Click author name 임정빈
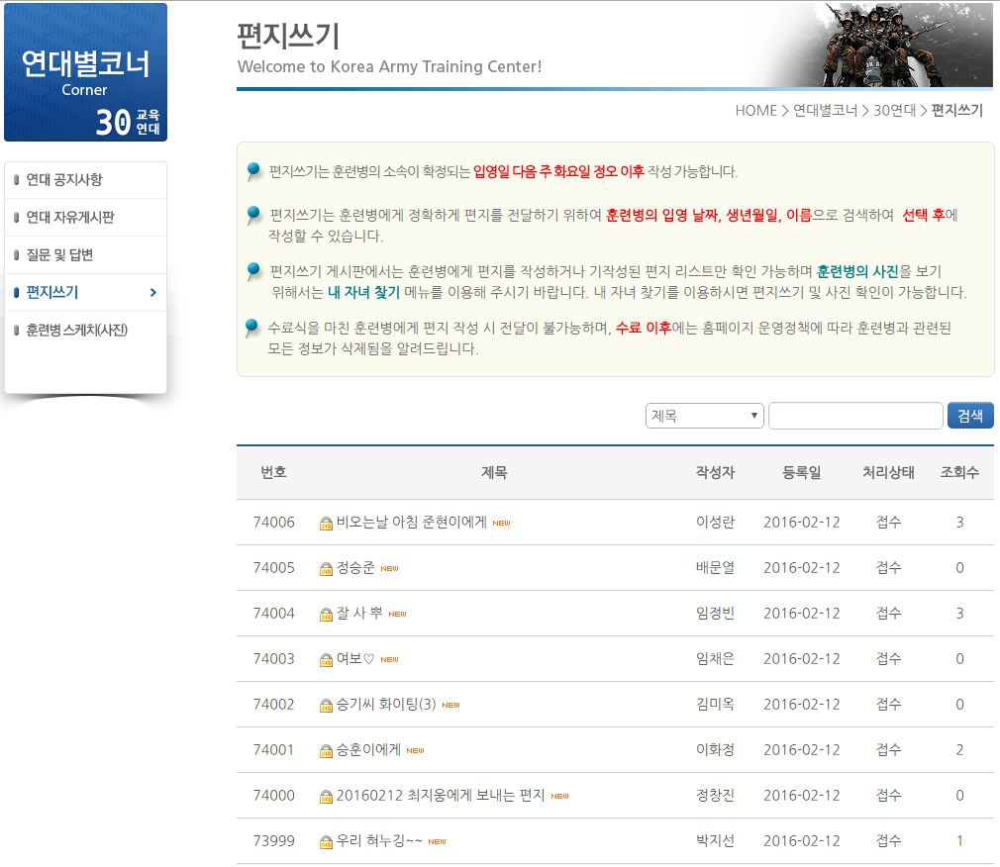 tap(715, 614)
